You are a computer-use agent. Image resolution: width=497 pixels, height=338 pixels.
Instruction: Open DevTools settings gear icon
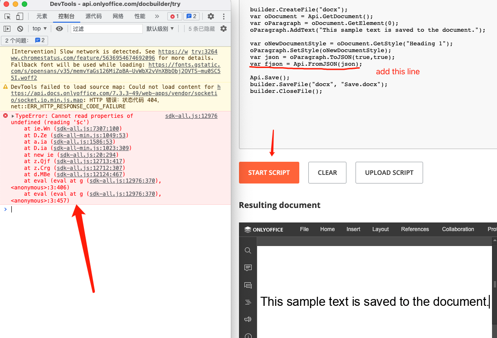pyautogui.click(x=211, y=16)
